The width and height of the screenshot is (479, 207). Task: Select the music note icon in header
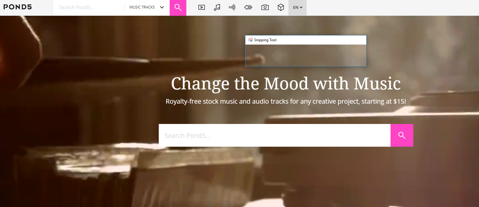[x=217, y=7]
